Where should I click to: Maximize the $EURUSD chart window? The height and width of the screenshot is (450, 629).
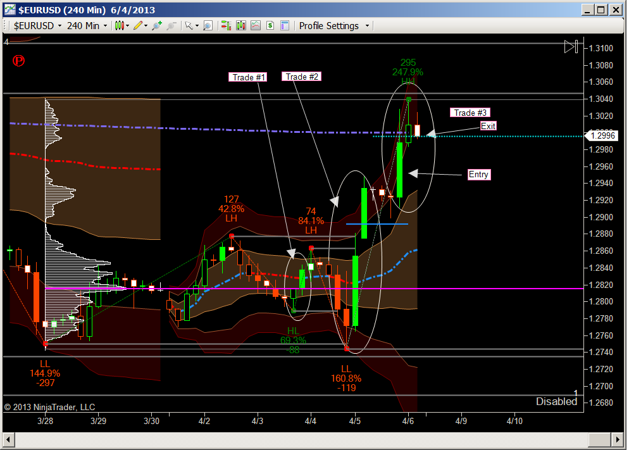coord(601,9)
